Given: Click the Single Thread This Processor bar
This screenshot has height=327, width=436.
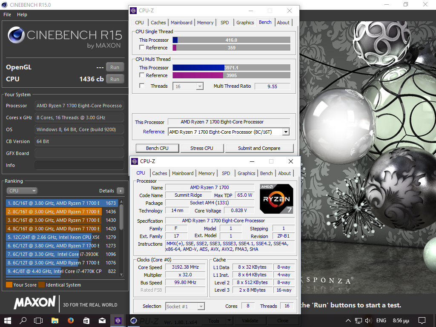Looking at the screenshot, I should [x=231, y=40].
